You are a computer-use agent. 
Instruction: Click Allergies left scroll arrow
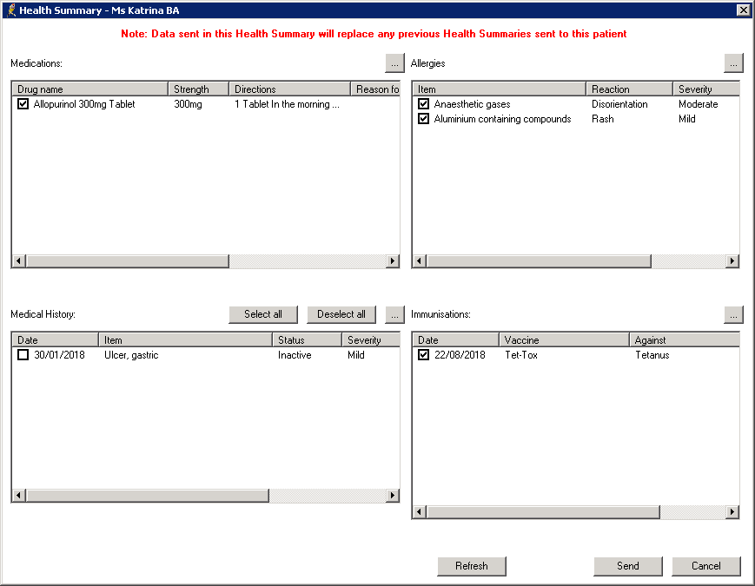click(x=420, y=261)
